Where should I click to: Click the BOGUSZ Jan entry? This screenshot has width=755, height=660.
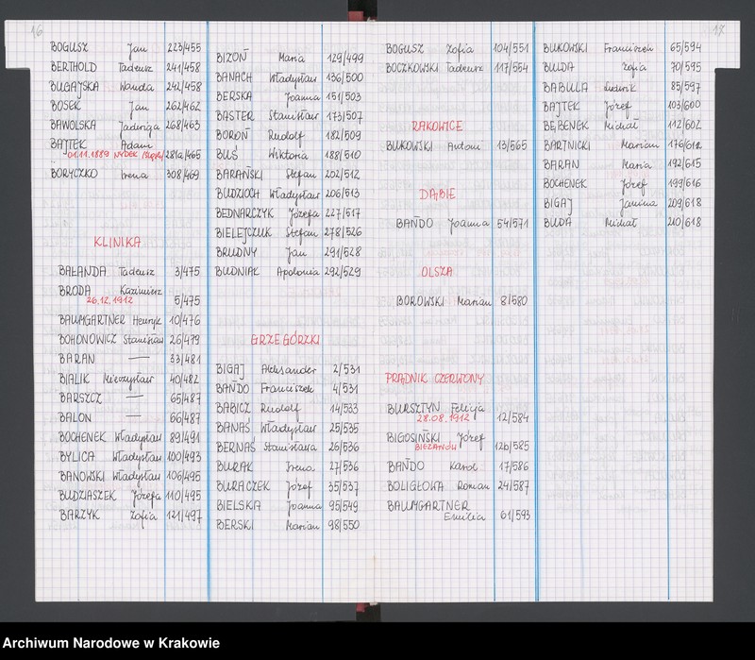coord(126,48)
